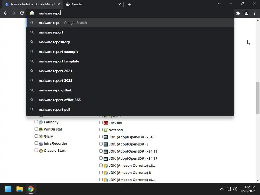Open the Extensions puzzle icon
This screenshot has width=260, height=195.
tap(238, 13)
